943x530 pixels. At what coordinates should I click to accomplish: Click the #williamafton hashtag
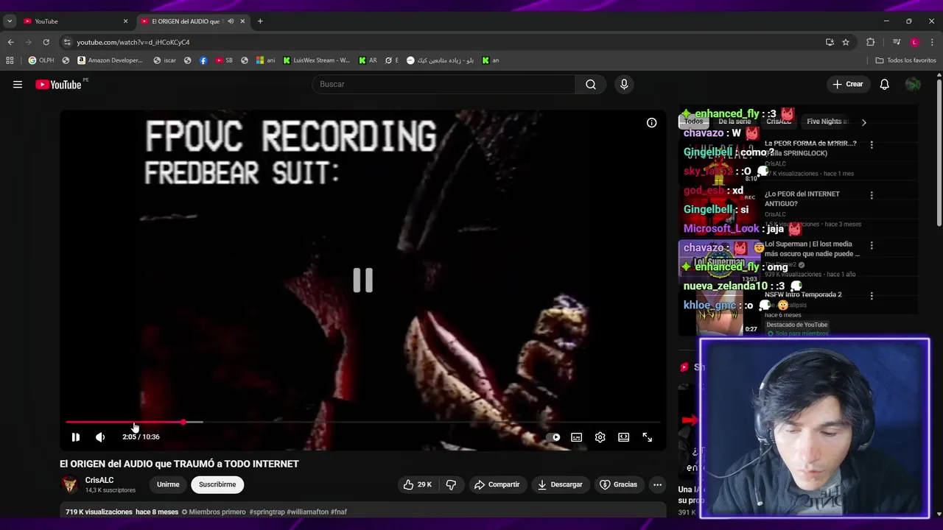point(307,512)
